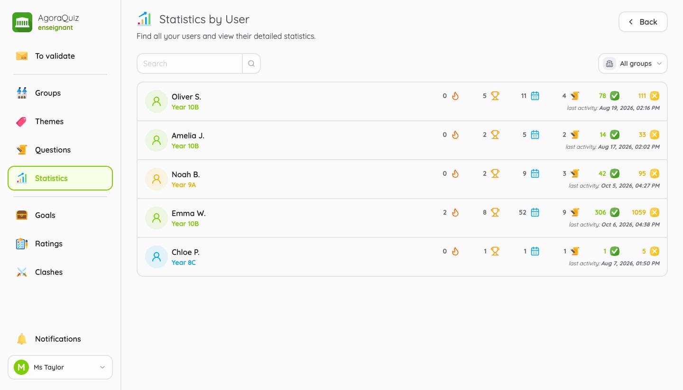Click Noah B.'s 42 correct count
This screenshot has height=390, width=683.
[602, 173]
